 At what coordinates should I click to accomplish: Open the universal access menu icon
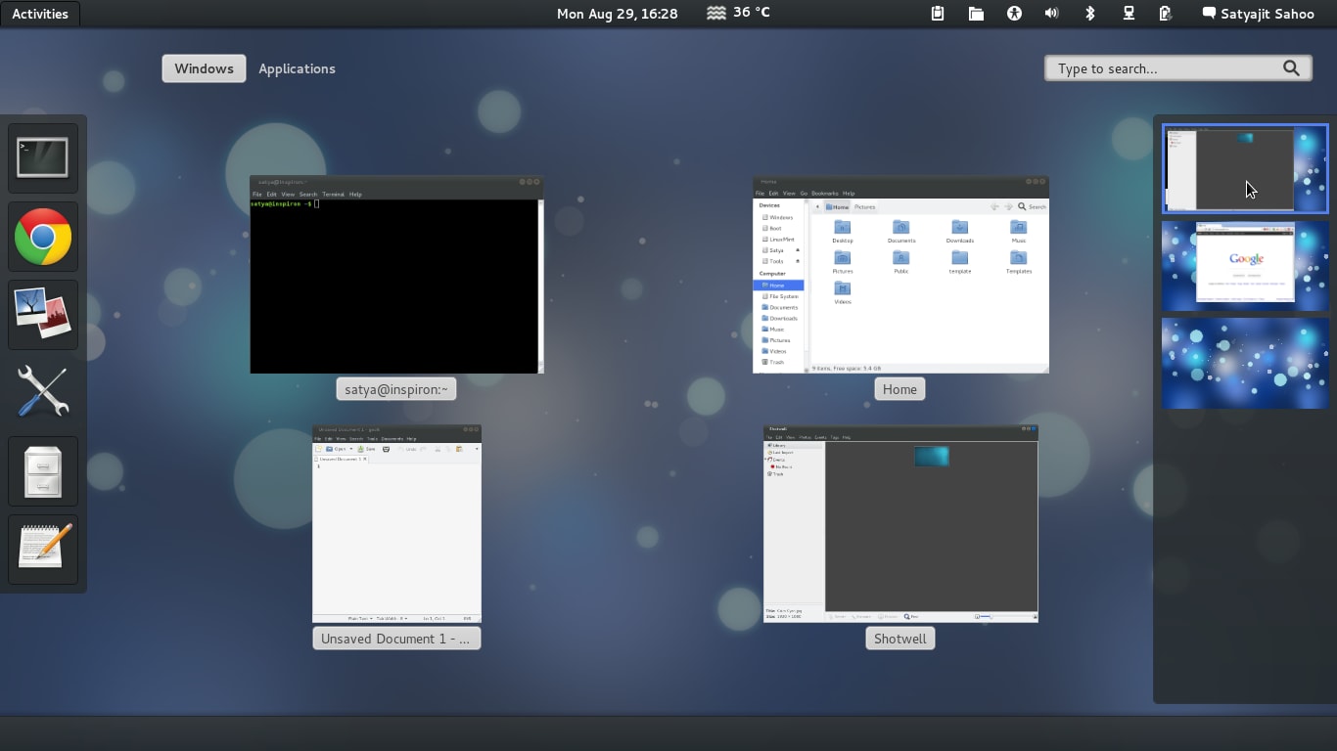[x=1014, y=14]
